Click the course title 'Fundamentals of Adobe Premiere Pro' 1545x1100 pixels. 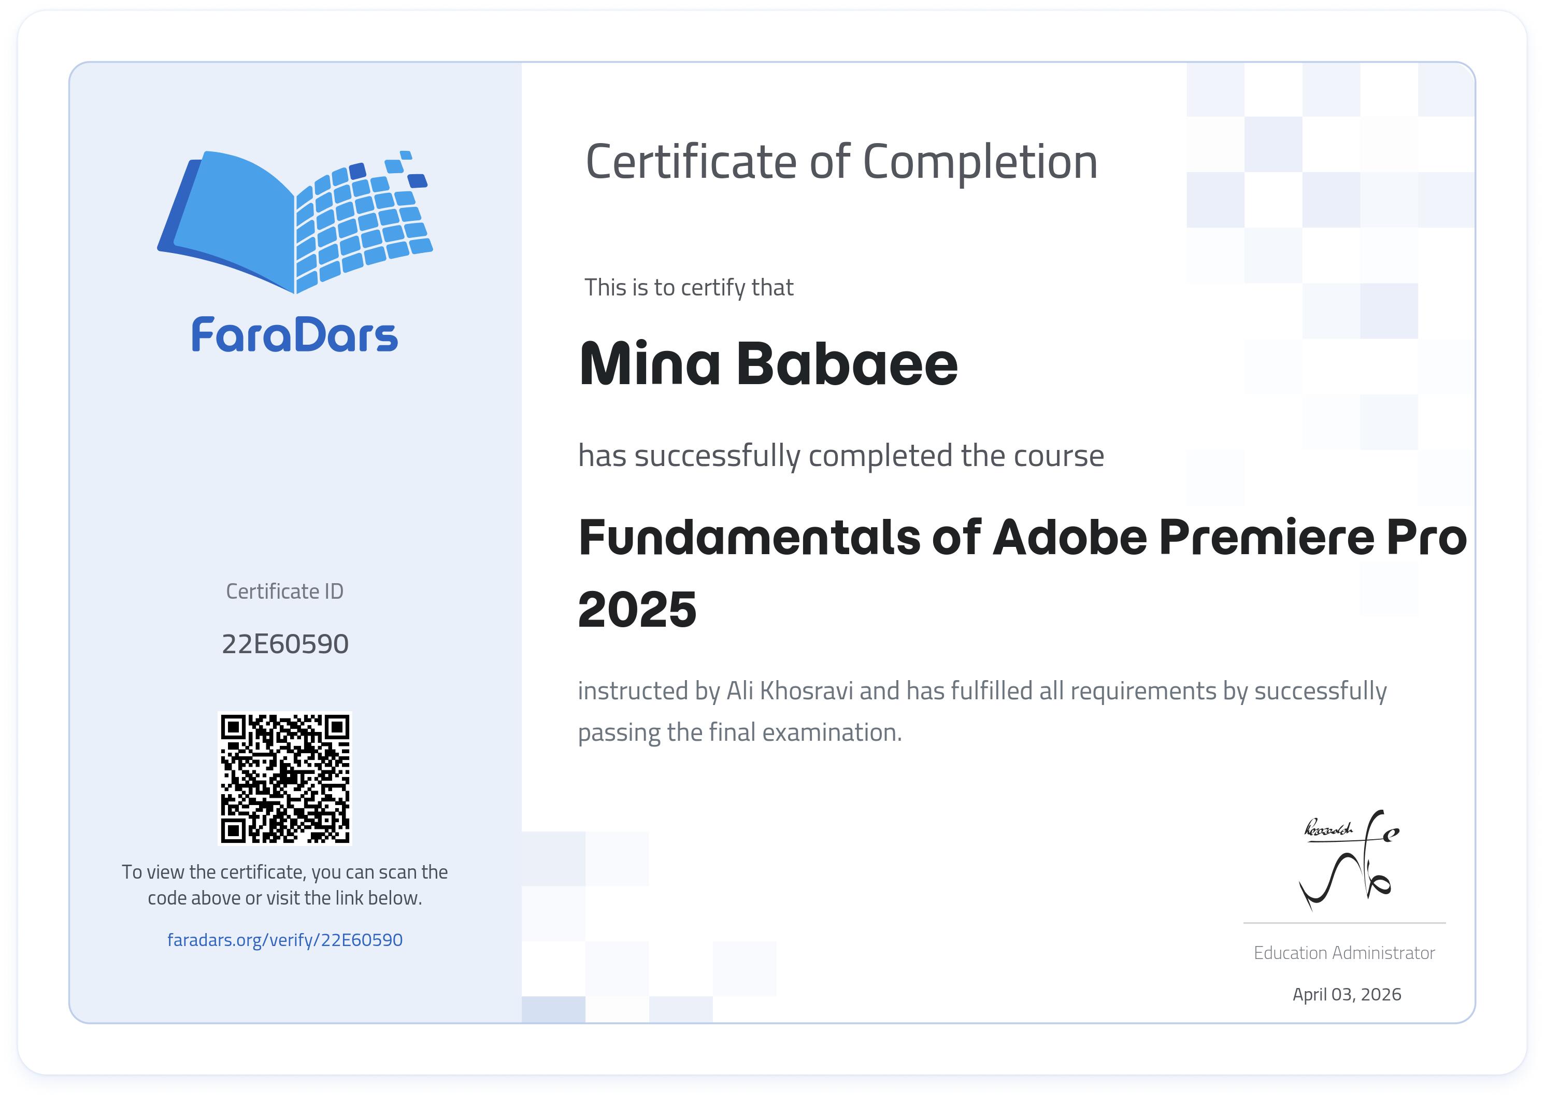1022,537
